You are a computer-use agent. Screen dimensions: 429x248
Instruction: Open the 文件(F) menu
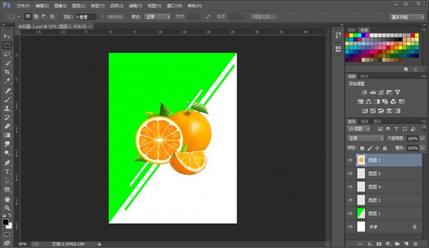23,5
